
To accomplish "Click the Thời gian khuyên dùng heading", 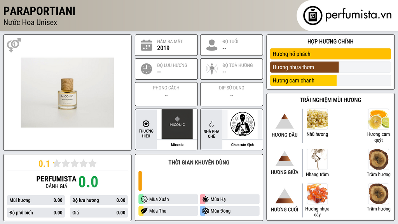I will pyautogui.click(x=199, y=163).
